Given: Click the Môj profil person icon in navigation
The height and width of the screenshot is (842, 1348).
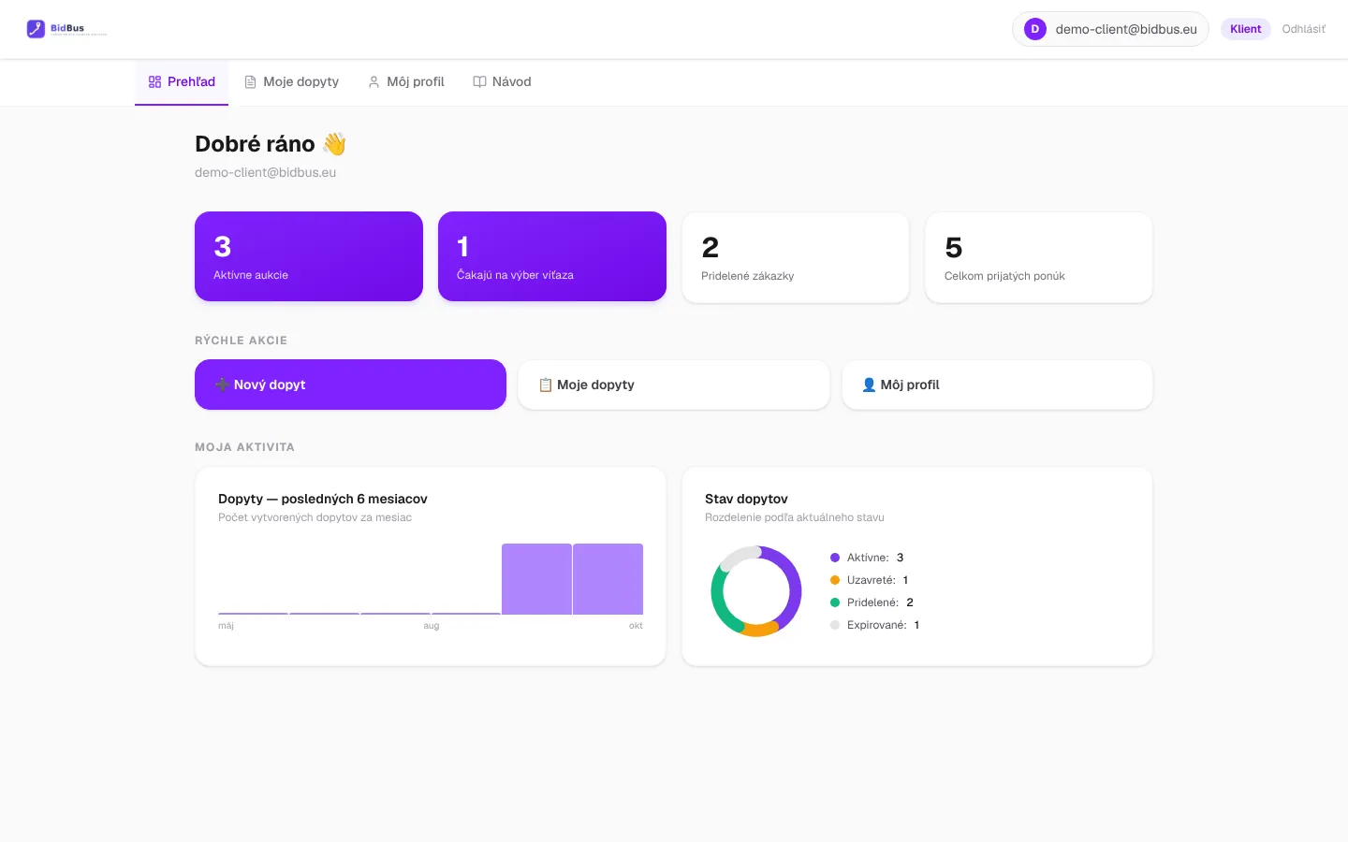Looking at the screenshot, I should [x=374, y=82].
